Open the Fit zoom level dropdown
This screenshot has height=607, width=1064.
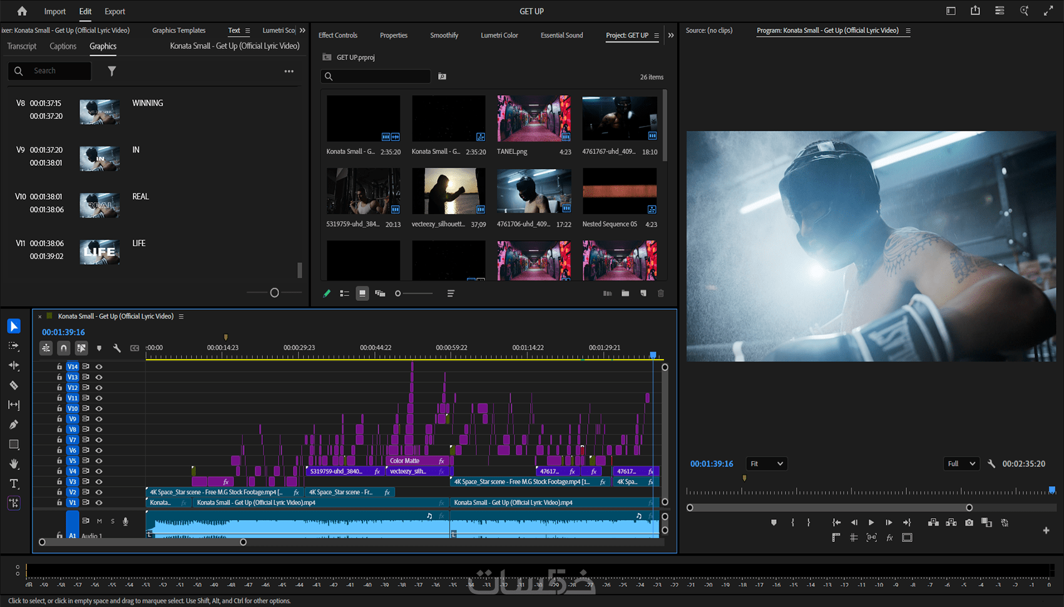pyautogui.click(x=766, y=464)
